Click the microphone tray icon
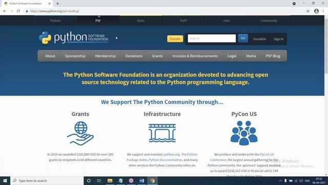Image resolution: width=328 pixels, height=185 pixels. point(285,181)
